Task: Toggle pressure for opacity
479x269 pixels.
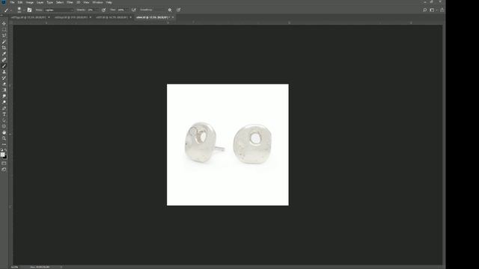Action: pos(103,10)
